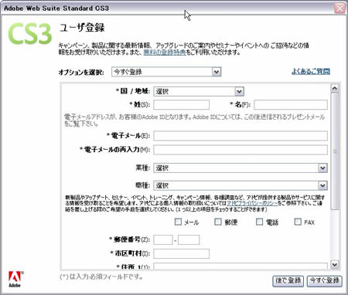Check the FAX contact checkbox
Viewport: 348px width, 295px height.
point(298,222)
